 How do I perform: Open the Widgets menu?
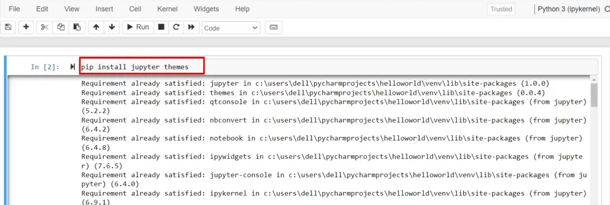(206, 9)
